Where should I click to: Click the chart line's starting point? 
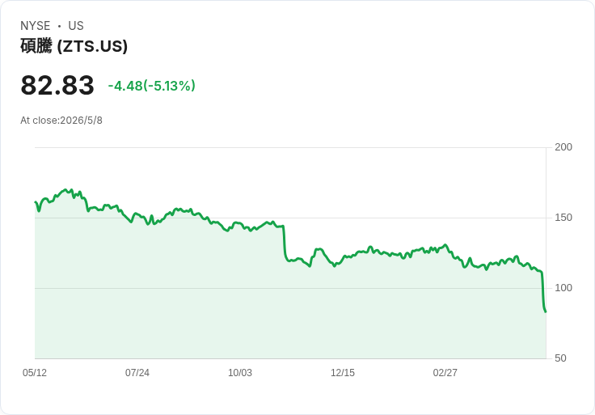(x=36, y=202)
